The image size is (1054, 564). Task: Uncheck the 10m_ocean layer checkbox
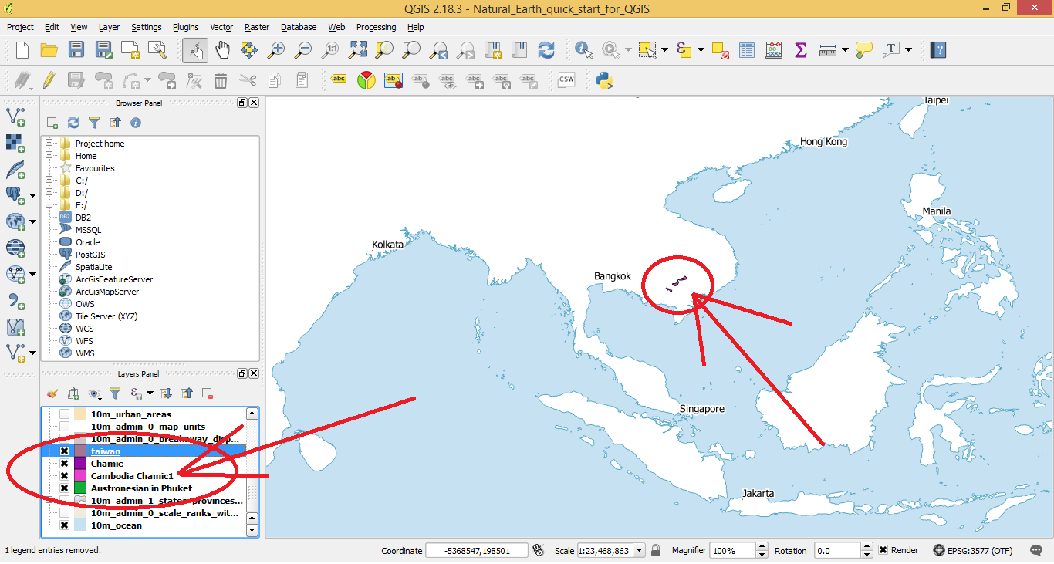point(65,525)
